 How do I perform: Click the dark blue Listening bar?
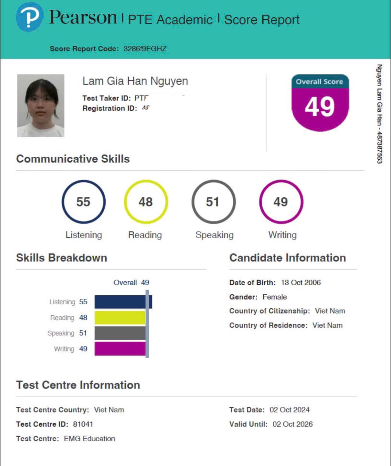tap(123, 302)
